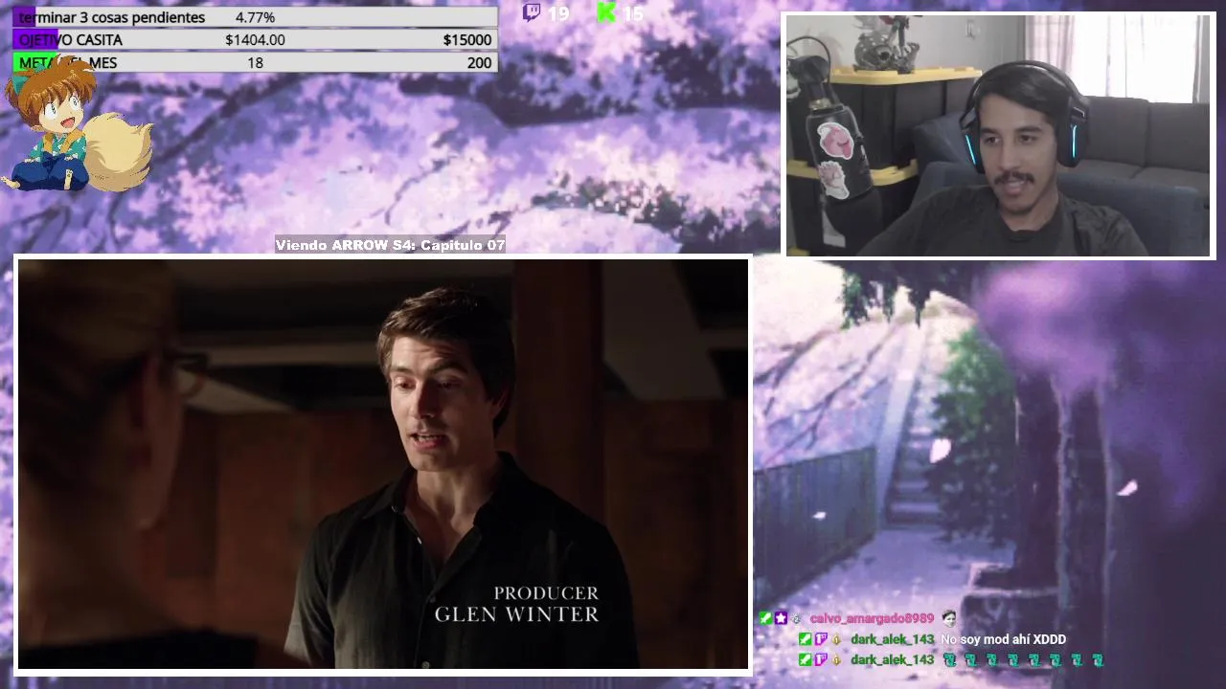Click the streamer webcam feed
Screen dimensions: 1226x689
click(x=999, y=135)
